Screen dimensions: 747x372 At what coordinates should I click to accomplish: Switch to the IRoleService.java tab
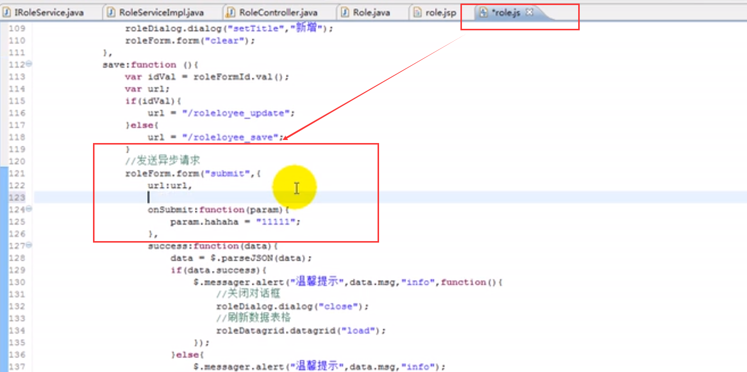tap(49, 13)
